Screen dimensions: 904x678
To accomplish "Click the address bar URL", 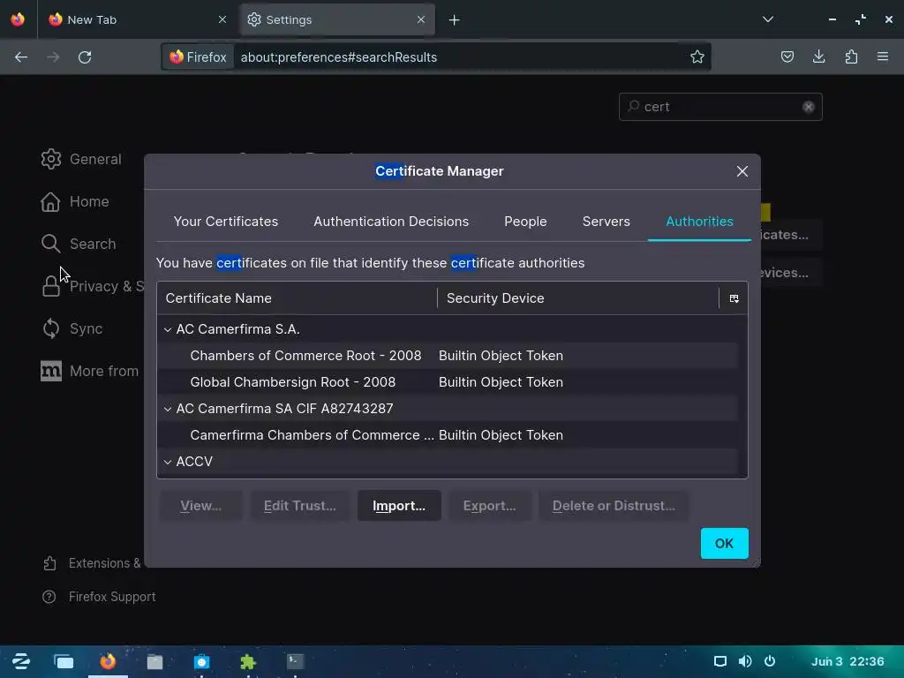I will pos(339,57).
